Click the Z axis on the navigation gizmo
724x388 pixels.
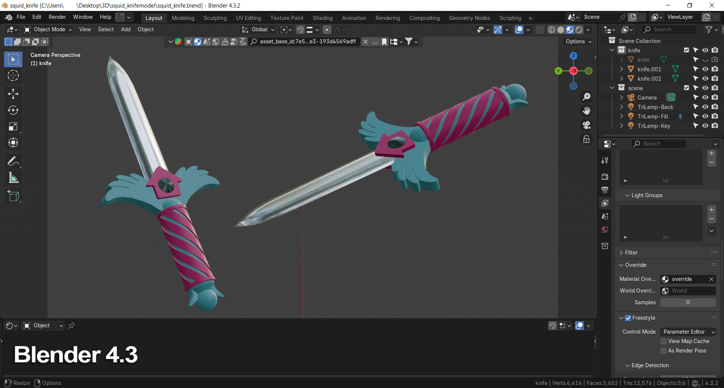pyautogui.click(x=574, y=56)
